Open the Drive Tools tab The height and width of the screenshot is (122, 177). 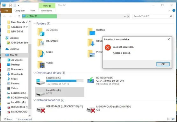(47, 10)
